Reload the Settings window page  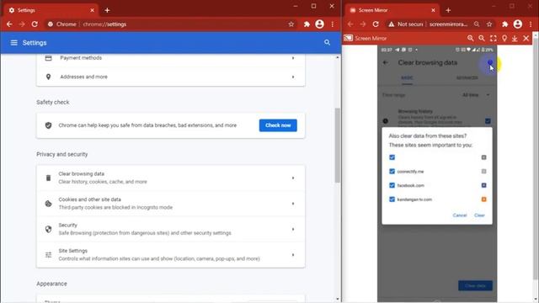35,24
